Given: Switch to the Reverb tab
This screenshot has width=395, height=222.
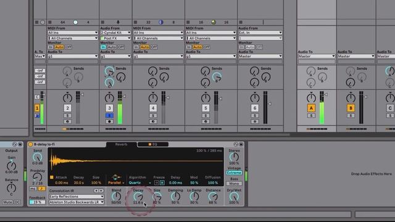Looking at the screenshot, I should (121, 144).
